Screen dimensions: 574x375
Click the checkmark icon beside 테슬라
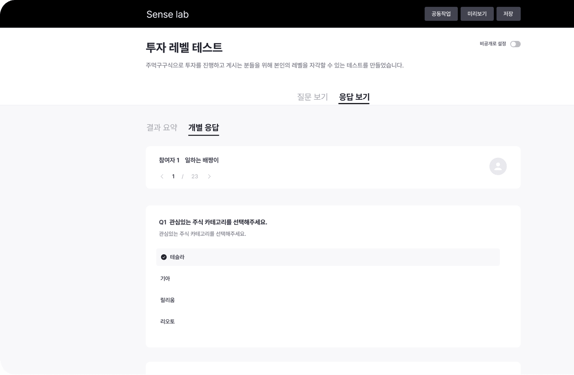164,257
